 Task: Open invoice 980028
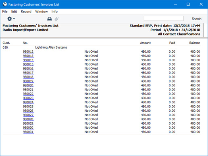(28, 119)
